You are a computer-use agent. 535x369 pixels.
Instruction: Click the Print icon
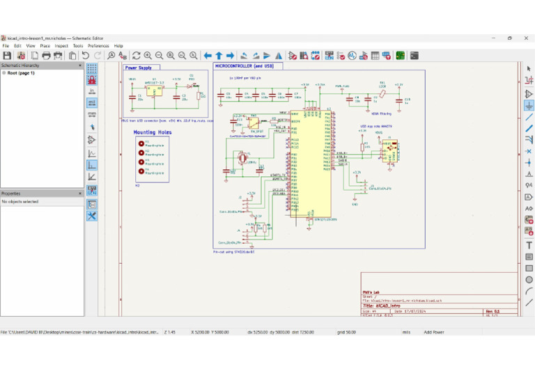point(46,56)
